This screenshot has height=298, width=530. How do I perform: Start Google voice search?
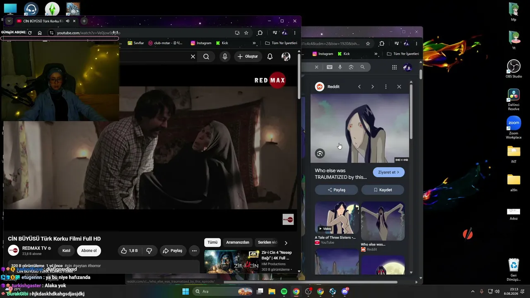tap(340, 67)
